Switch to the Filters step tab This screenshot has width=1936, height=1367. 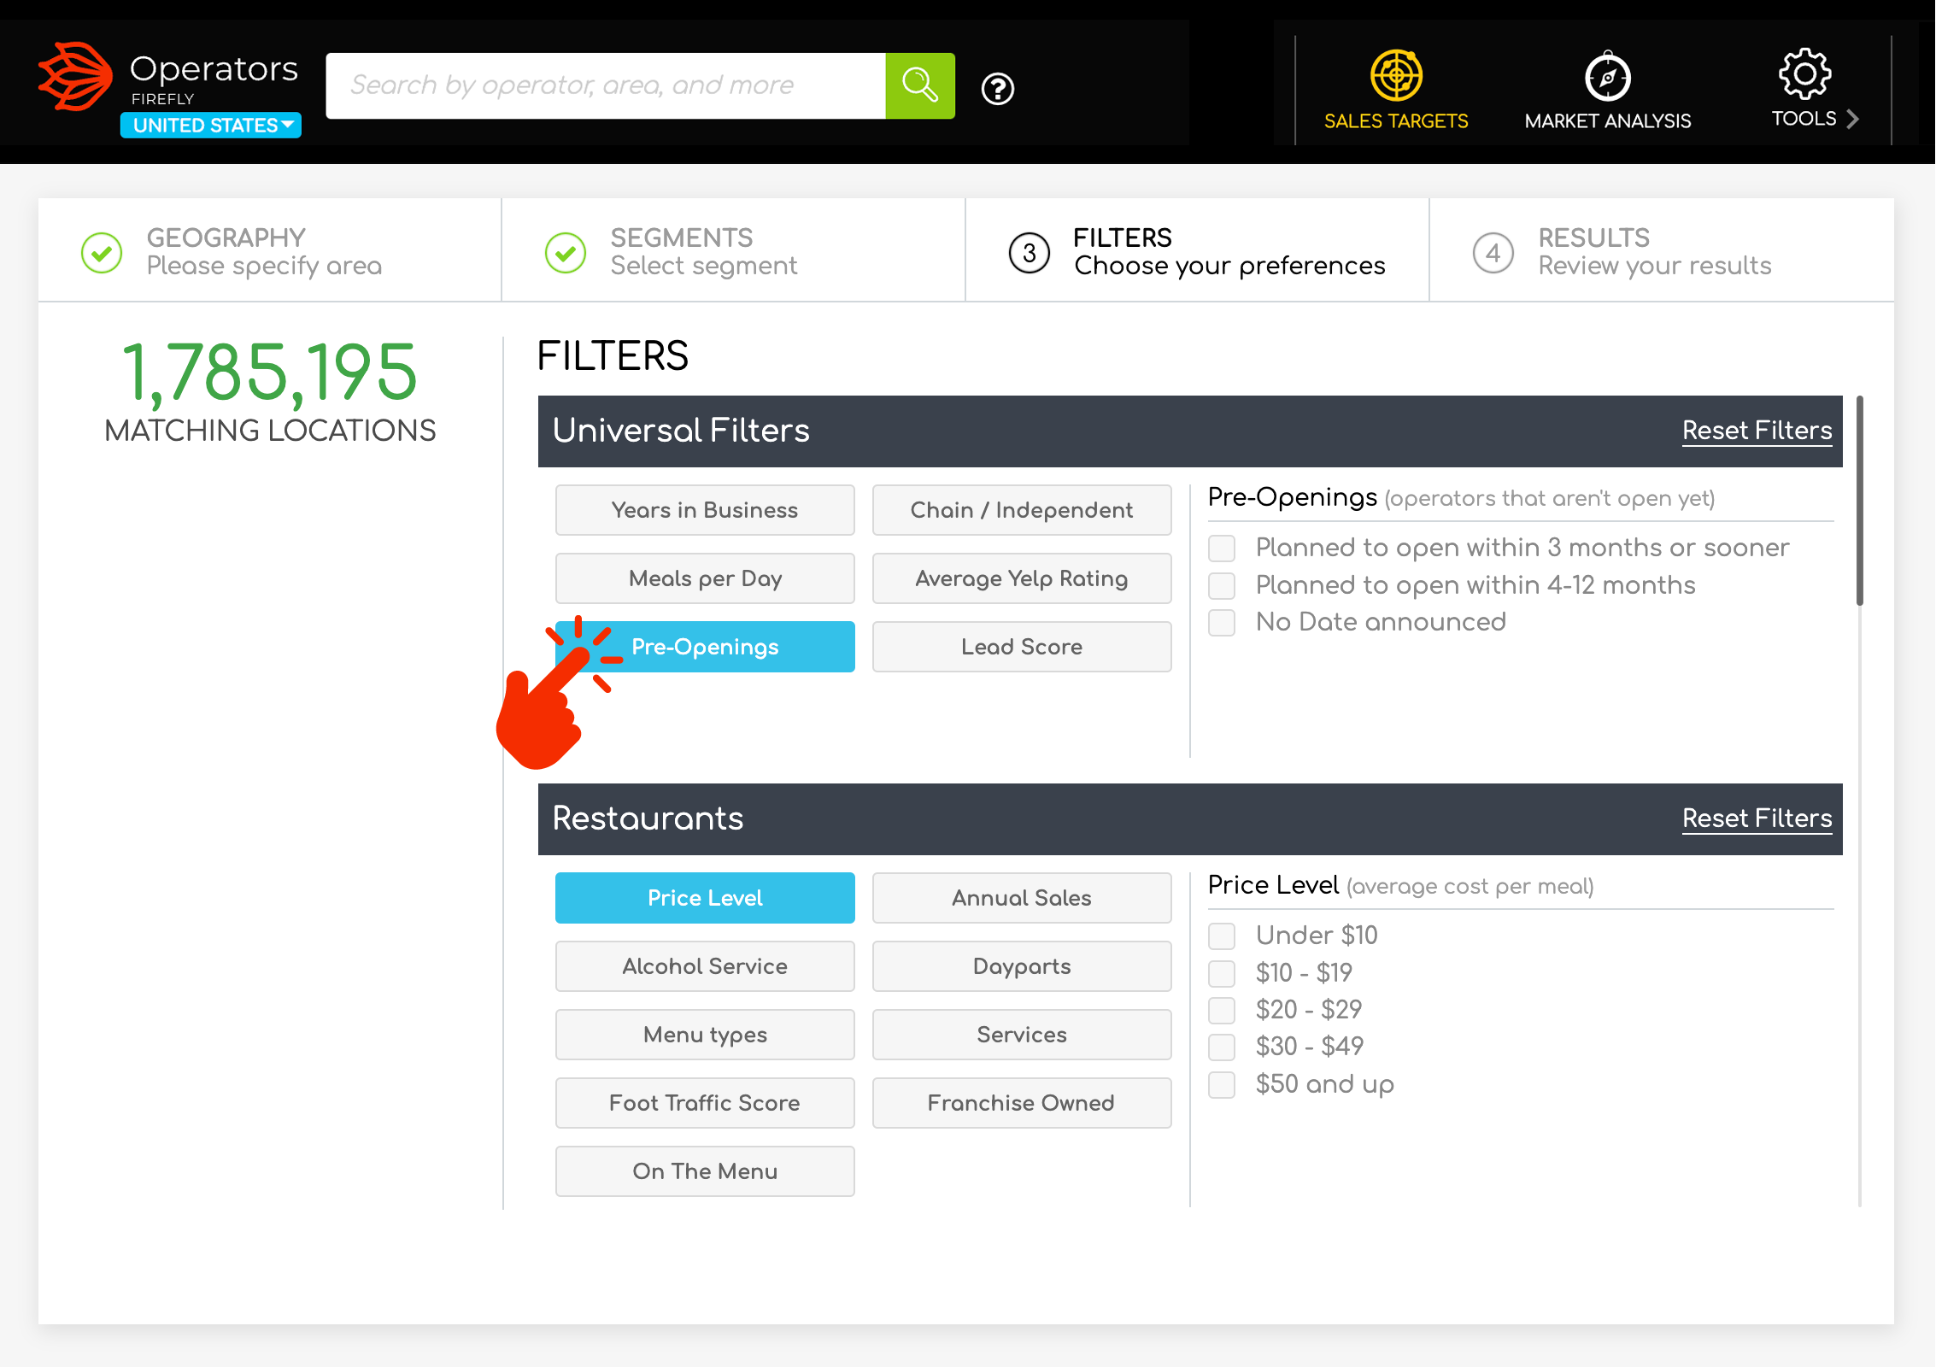[1196, 251]
